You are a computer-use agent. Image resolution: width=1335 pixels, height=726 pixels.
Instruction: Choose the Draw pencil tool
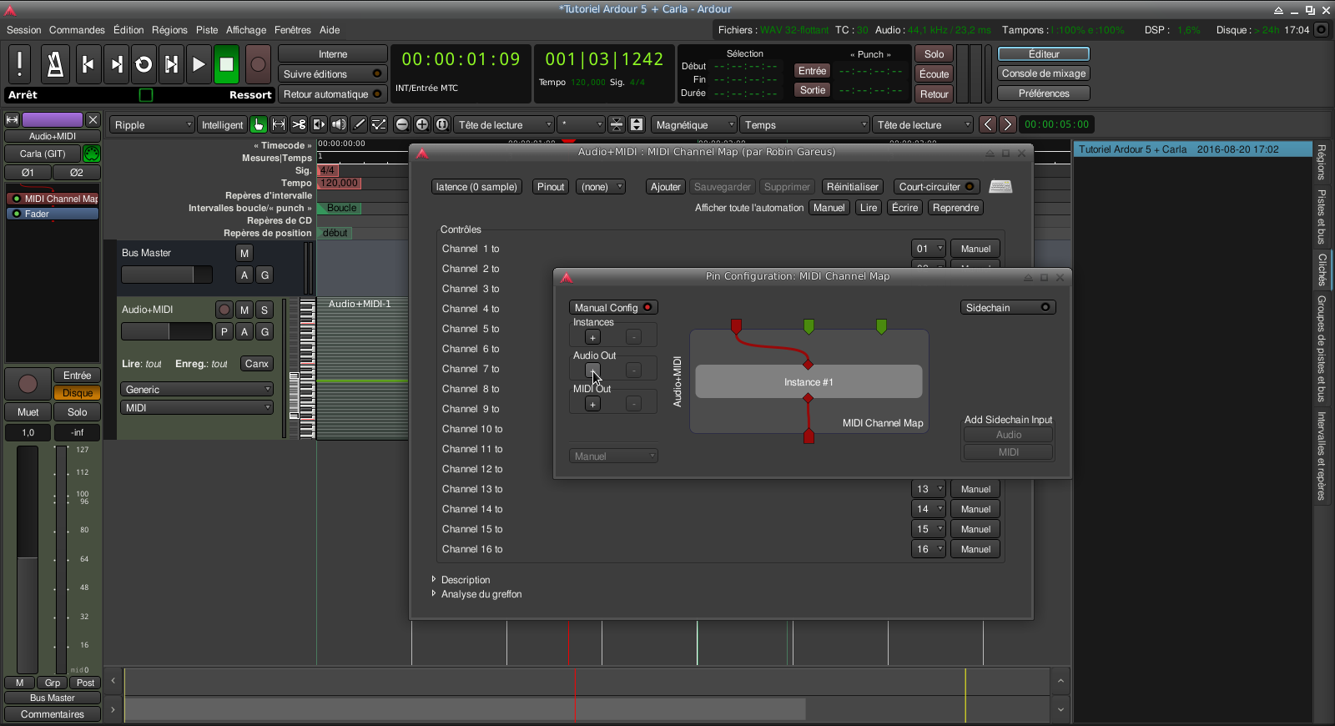point(359,124)
